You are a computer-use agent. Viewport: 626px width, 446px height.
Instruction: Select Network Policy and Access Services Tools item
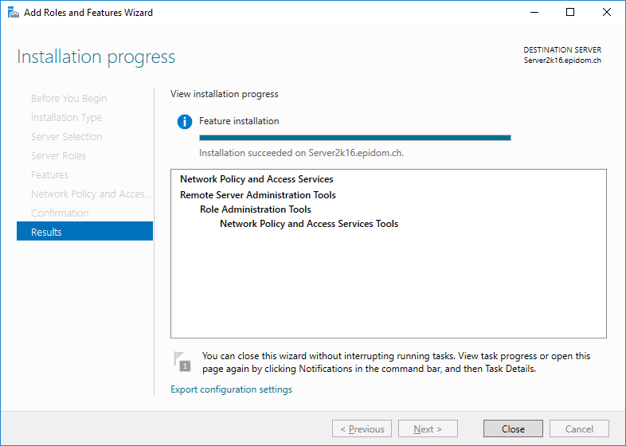tap(309, 224)
